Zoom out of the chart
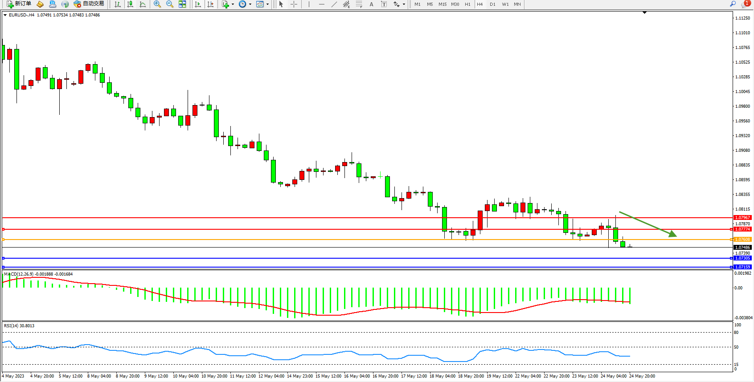754x382 pixels. [170, 4]
